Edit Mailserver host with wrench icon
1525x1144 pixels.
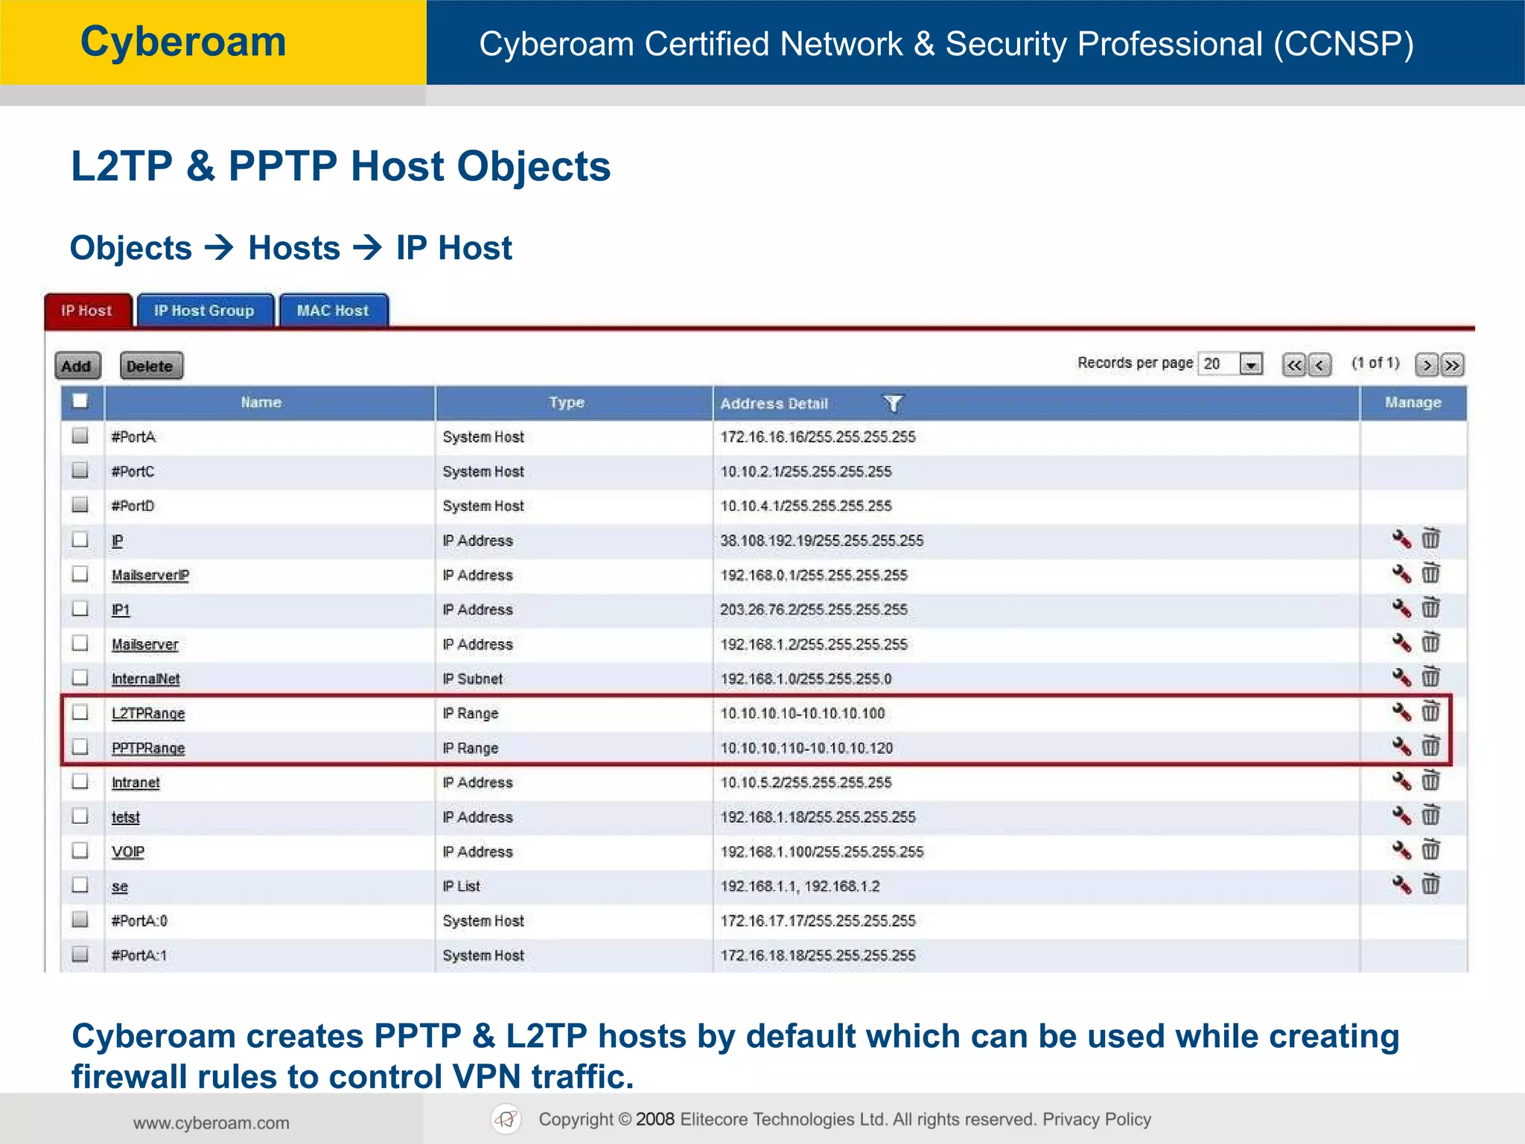(1401, 643)
